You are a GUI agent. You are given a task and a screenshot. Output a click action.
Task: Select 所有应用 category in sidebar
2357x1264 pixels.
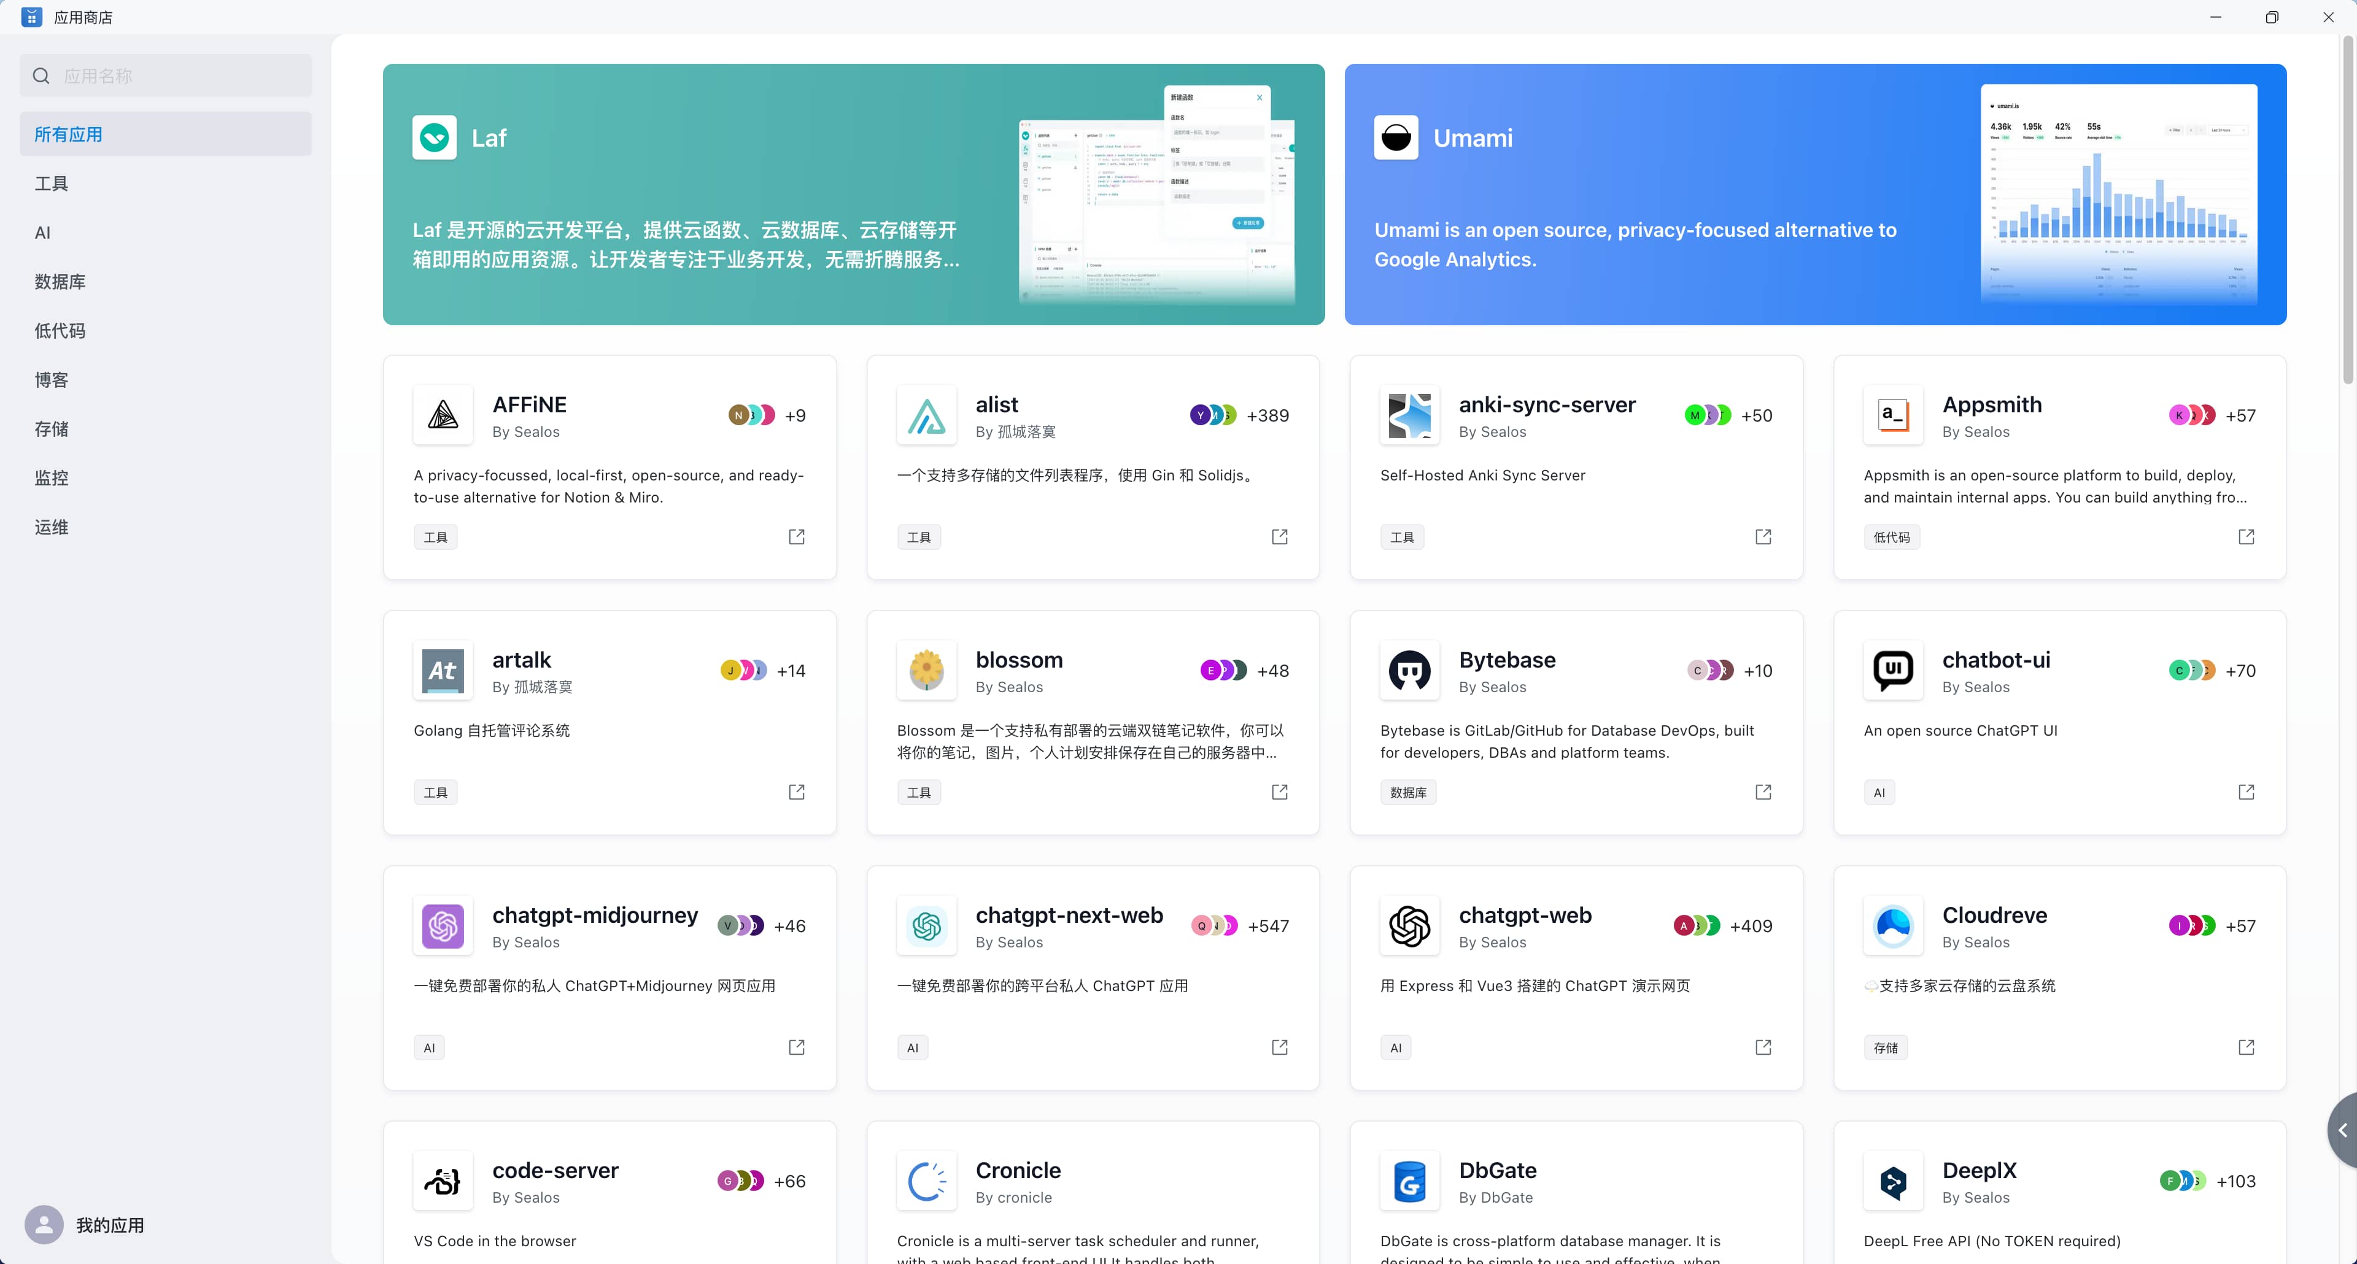[164, 134]
